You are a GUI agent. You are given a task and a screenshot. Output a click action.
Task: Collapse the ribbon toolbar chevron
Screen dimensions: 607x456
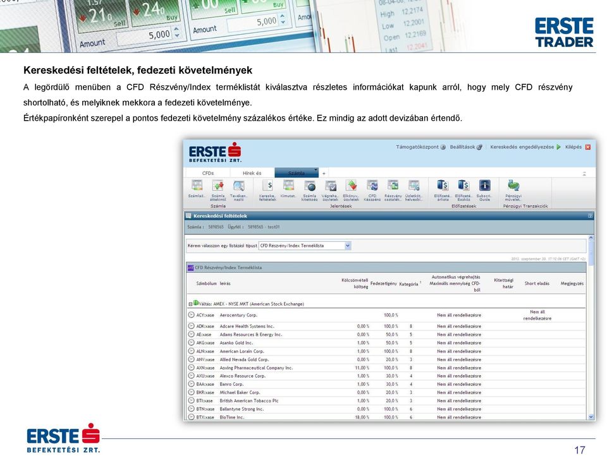click(584, 174)
